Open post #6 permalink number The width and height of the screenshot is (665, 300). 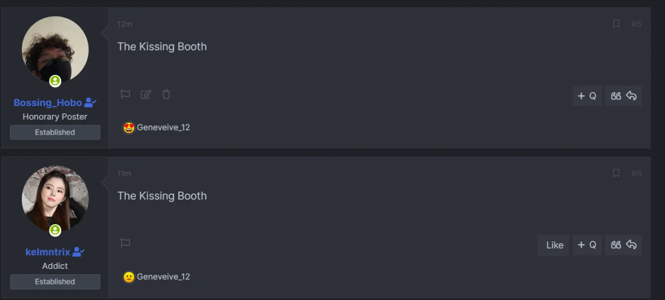tap(636, 173)
